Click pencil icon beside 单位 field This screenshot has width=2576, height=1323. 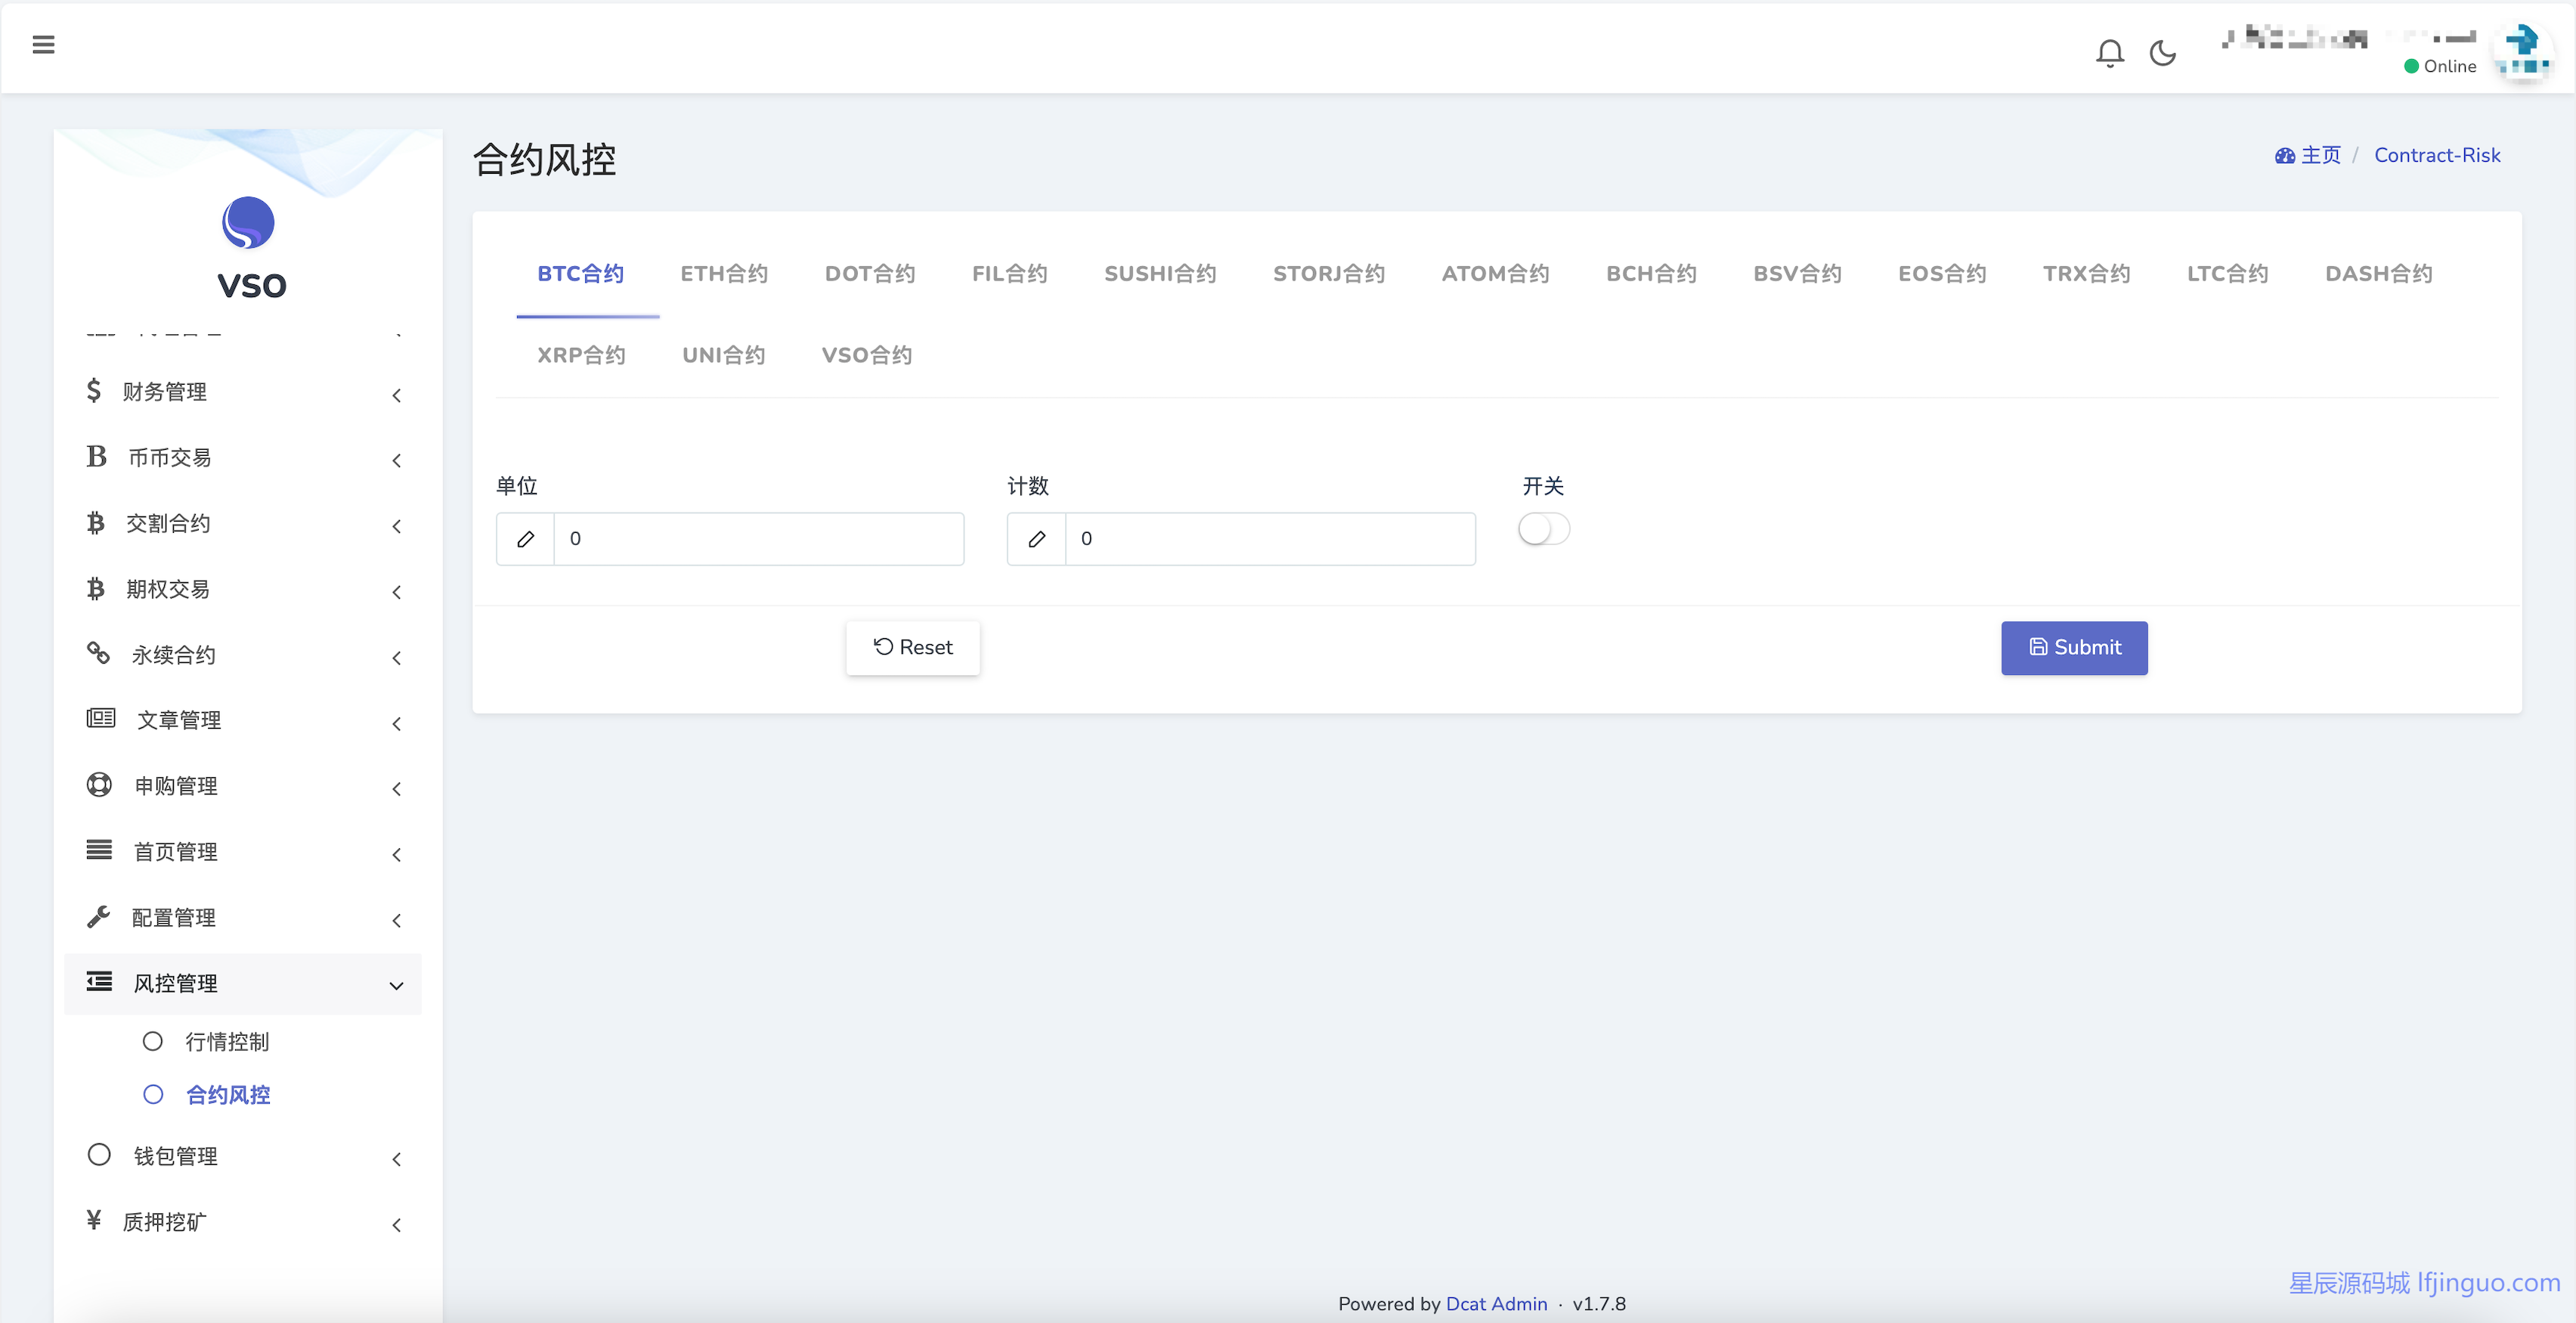(525, 539)
